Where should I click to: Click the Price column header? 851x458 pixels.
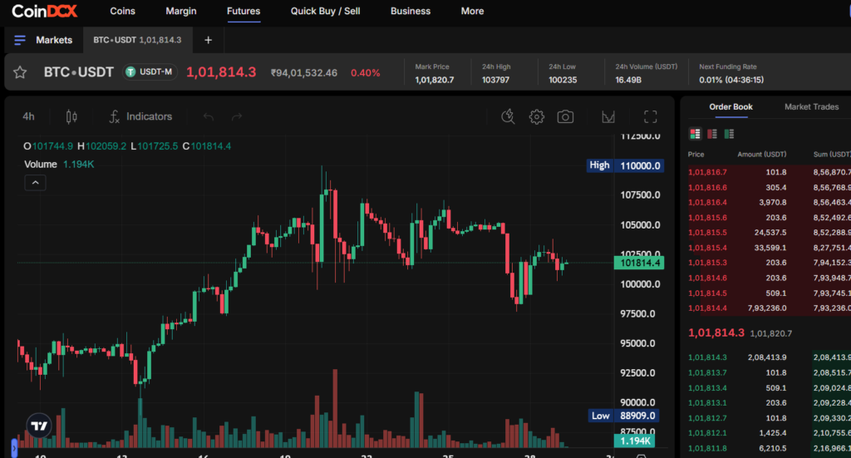[696, 154]
